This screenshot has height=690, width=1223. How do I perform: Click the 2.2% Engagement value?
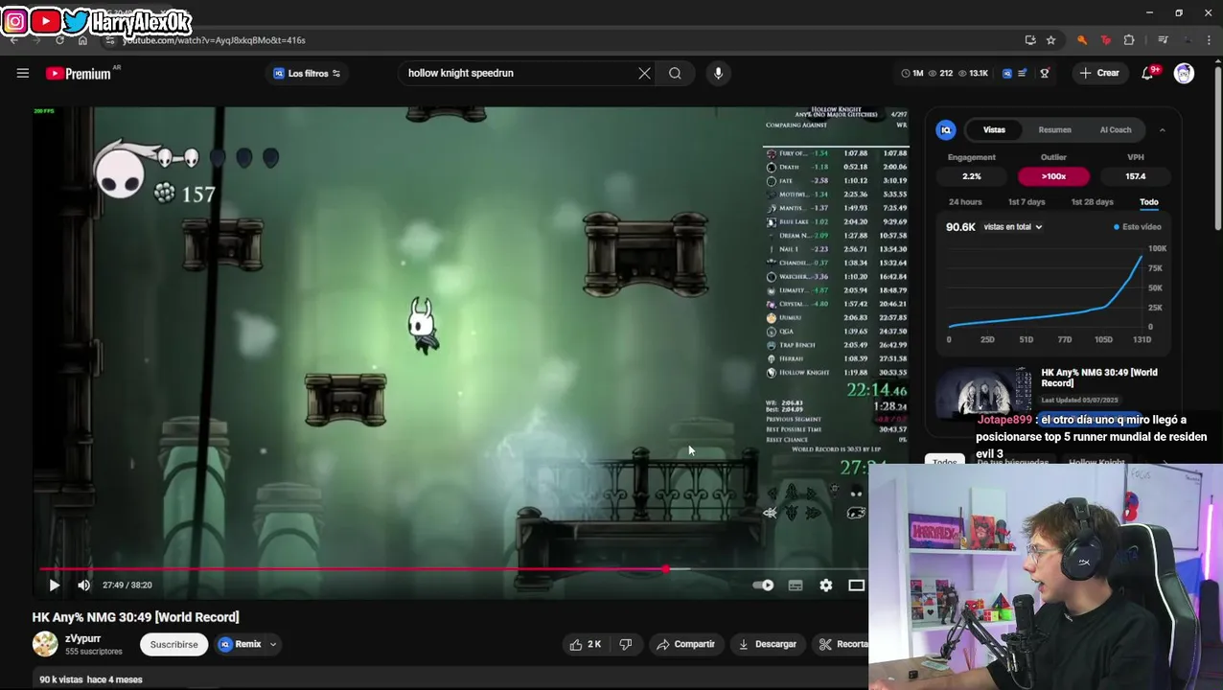[972, 176]
